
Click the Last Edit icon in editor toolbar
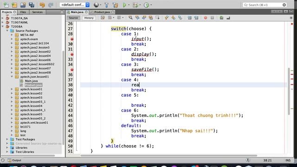[103, 18]
